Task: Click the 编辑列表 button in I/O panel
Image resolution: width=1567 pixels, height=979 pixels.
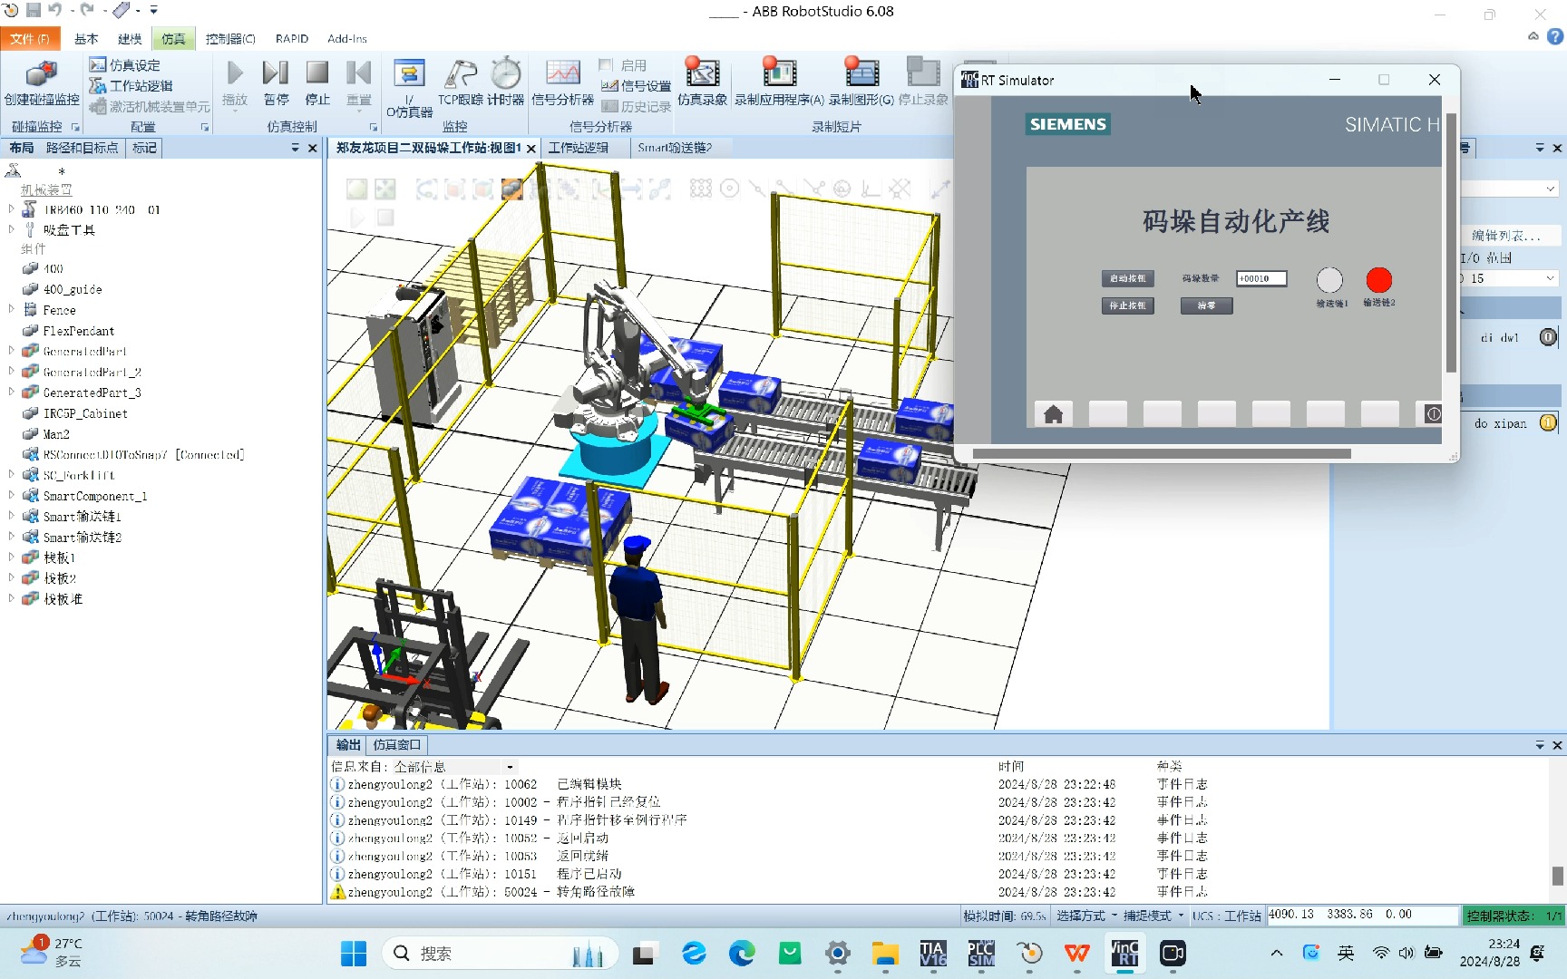Action: point(1506,236)
